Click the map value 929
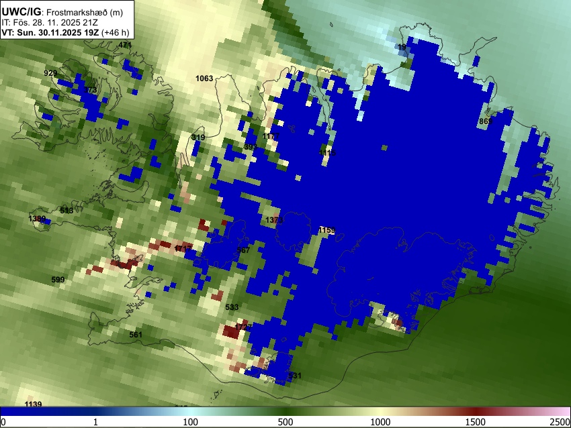The height and width of the screenshot is (428, 571). click(x=50, y=73)
